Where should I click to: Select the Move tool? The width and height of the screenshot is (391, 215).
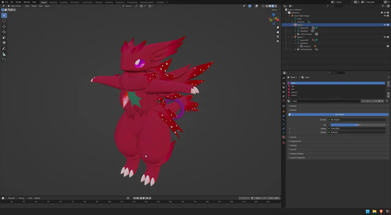click(4, 27)
